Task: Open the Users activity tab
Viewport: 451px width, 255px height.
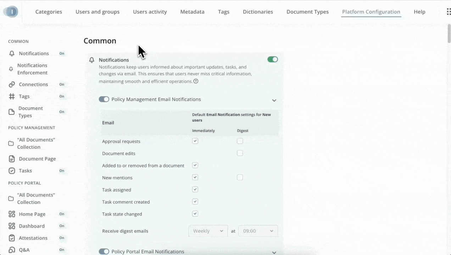Action: click(x=150, y=12)
